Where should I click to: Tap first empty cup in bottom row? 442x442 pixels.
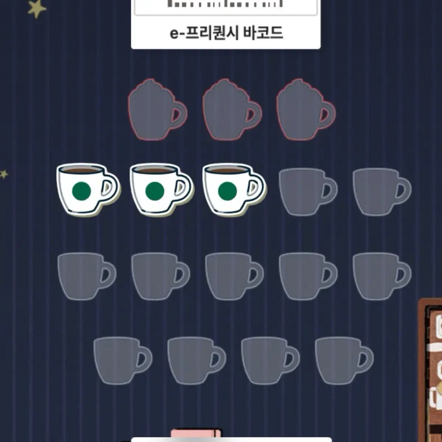point(123,361)
